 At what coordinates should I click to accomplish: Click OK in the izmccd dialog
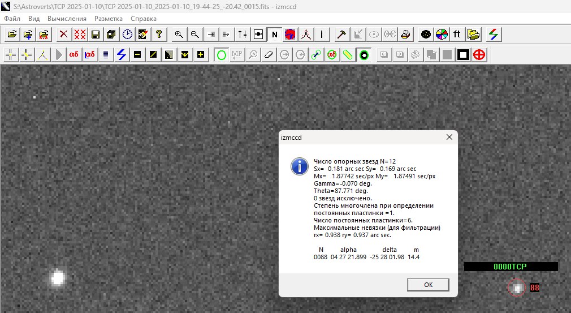(428, 285)
